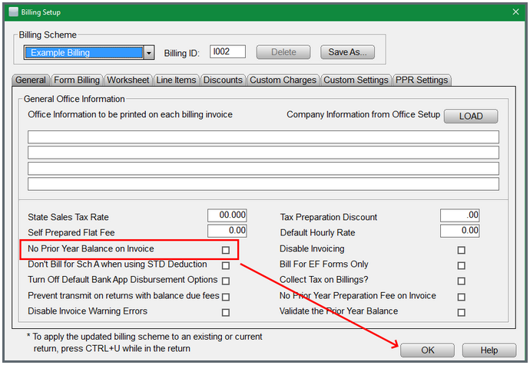Open the Billing Scheme dropdown arrow
Screen dimensions: 530x365
tap(149, 53)
